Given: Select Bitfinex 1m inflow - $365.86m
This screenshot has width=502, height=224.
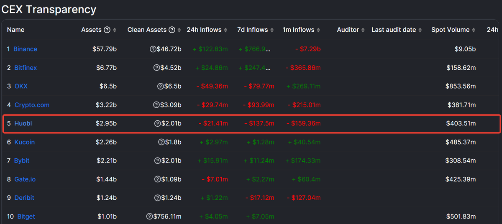Looking at the screenshot, I should [303, 68].
